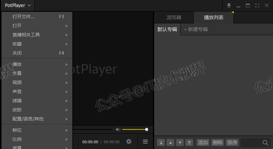Mute audio with the speaker icon
This screenshot has height=149, width=273.
118,129
